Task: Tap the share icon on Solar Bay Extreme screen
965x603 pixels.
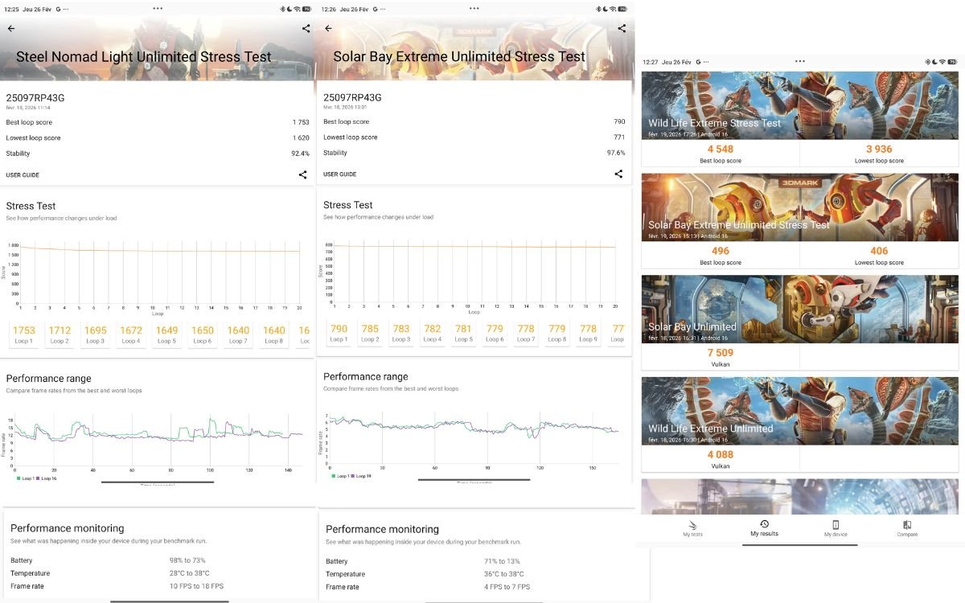Action: (x=620, y=27)
